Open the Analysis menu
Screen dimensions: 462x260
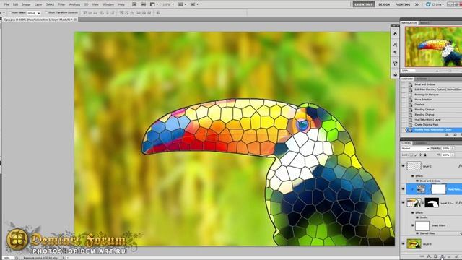(74, 4)
